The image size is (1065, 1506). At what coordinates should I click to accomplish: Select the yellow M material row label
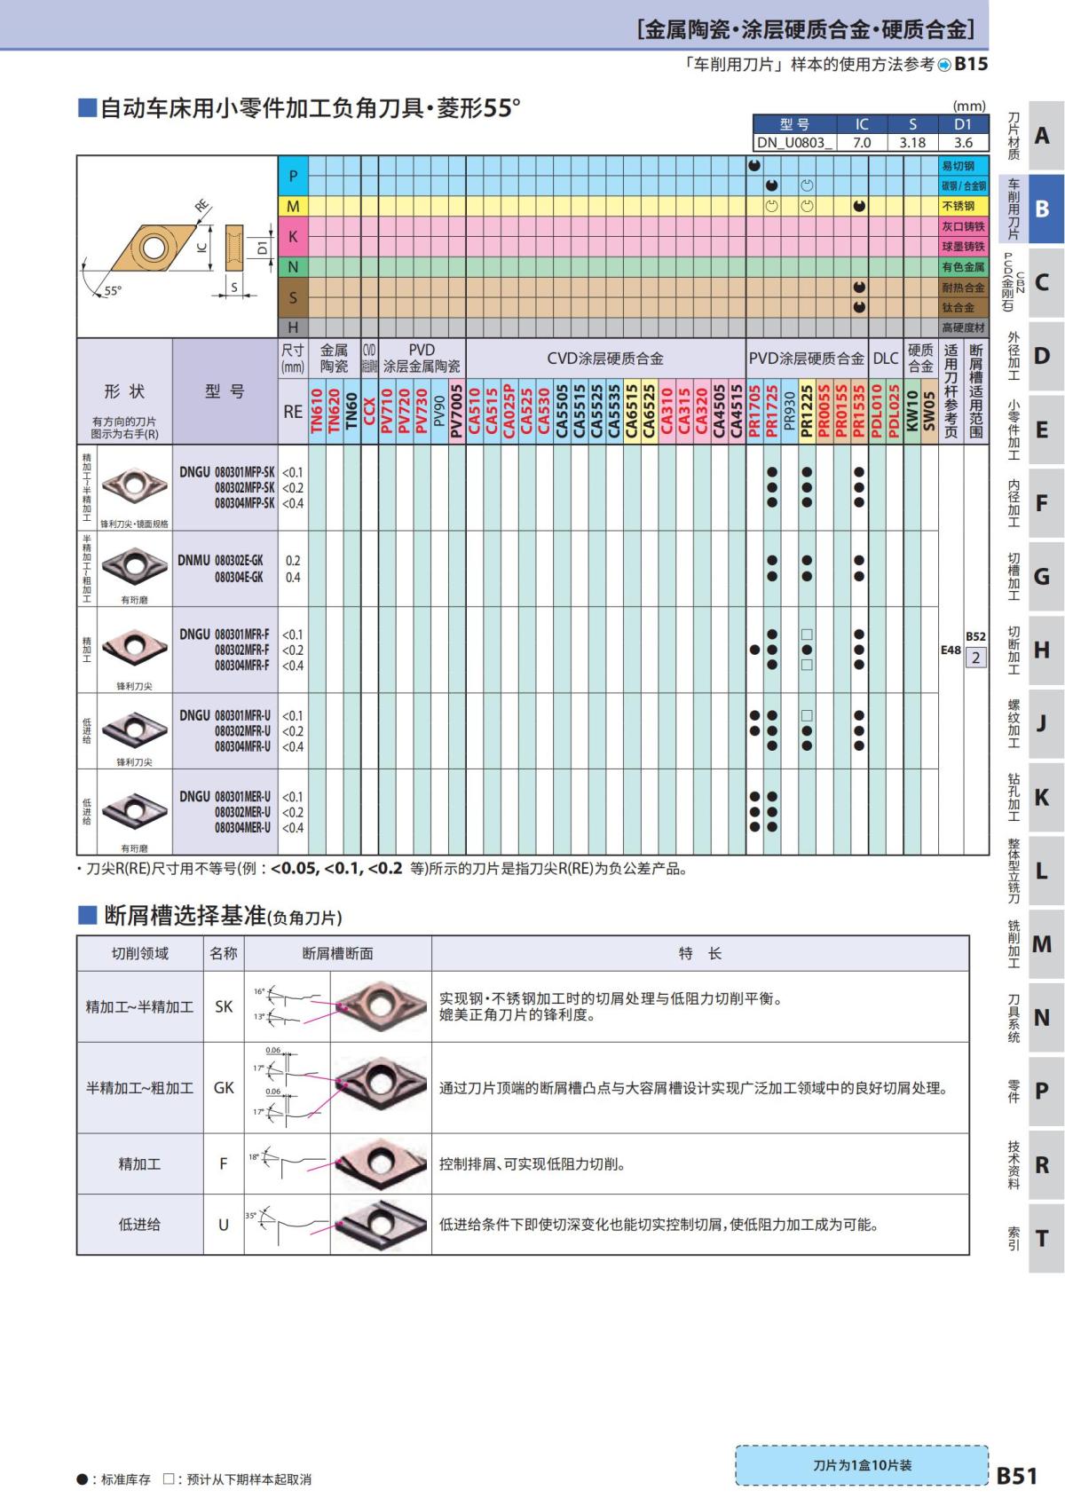click(x=293, y=206)
